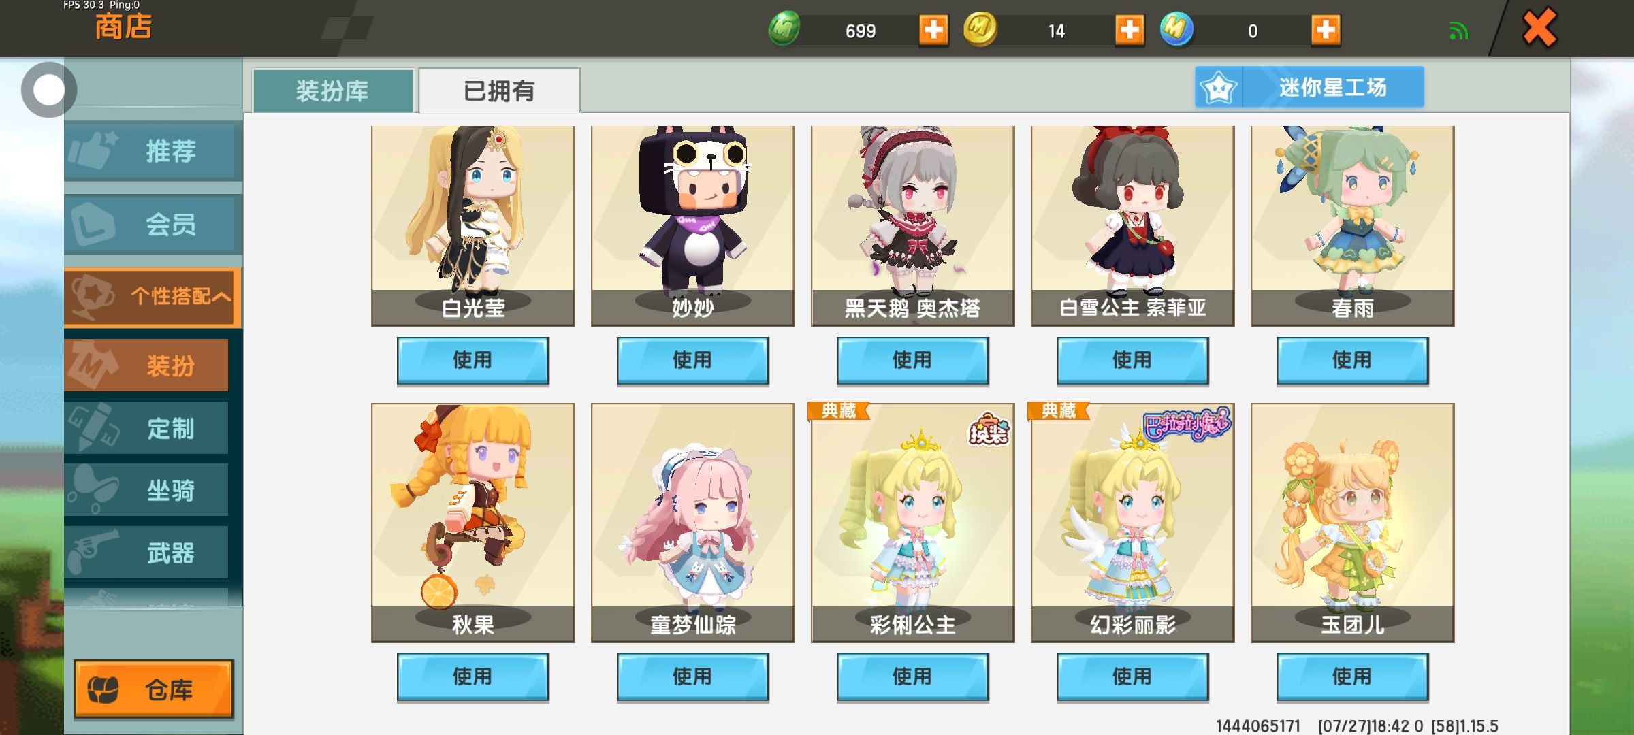
Task: Tap the floating white circle record button
Action: (48, 90)
